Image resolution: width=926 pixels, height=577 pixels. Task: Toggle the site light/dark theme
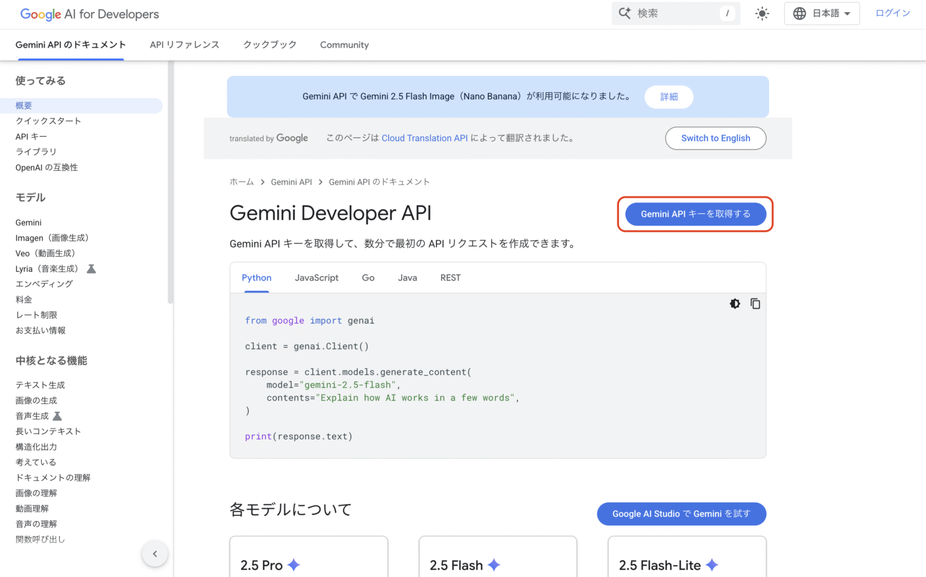761,13
